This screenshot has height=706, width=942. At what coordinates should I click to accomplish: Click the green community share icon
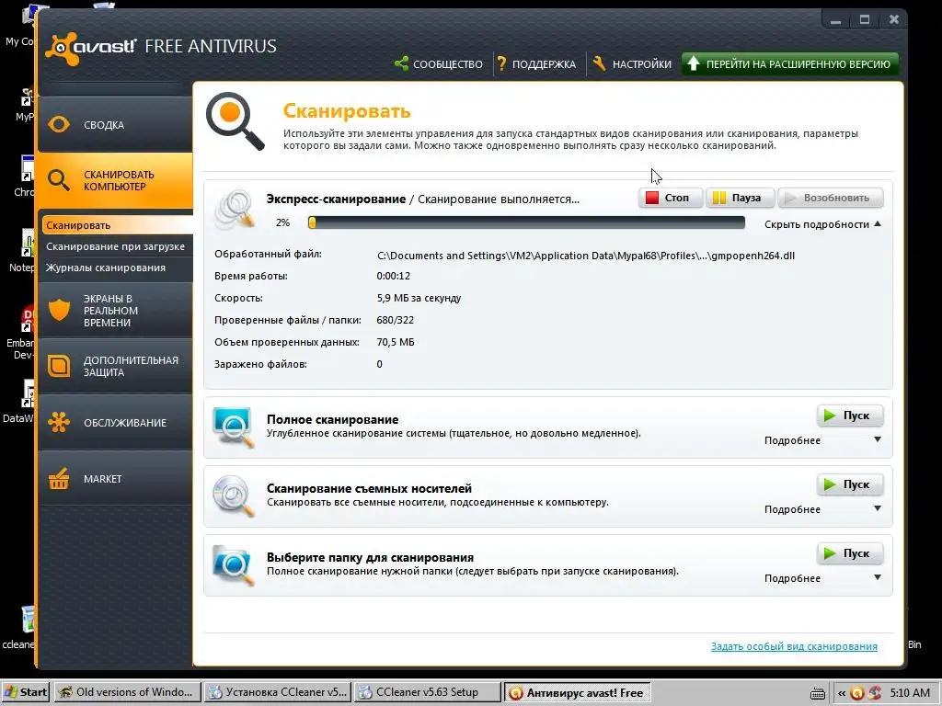[x=401, y=63]
